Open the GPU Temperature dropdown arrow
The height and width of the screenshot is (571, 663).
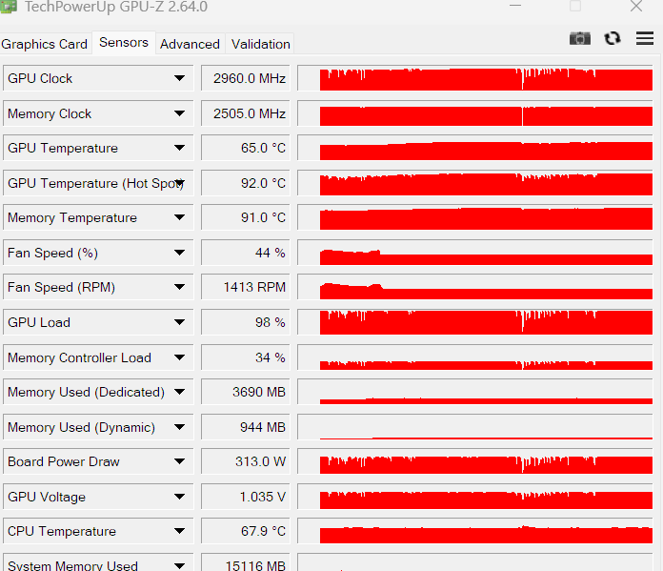[x=179, y=148]
